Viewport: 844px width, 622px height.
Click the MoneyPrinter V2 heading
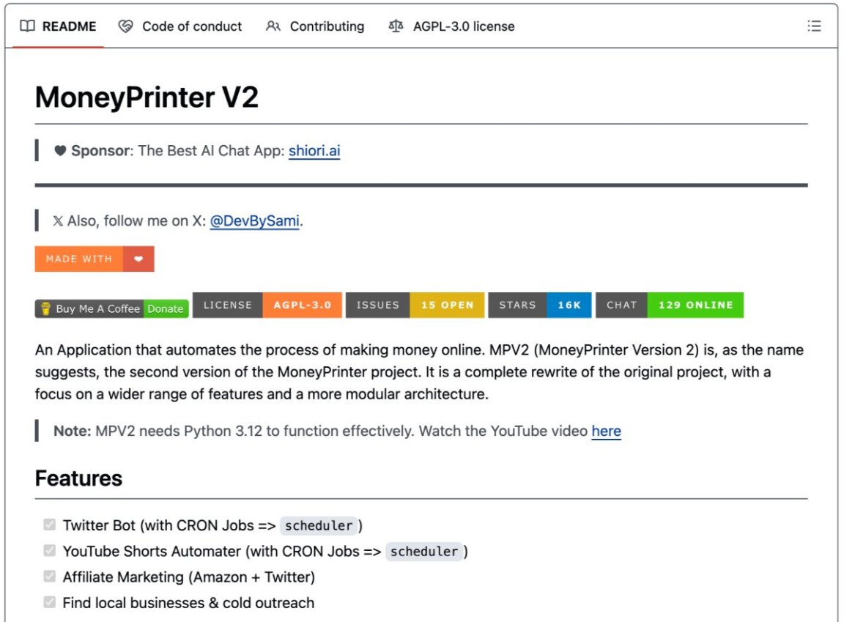[x=147, y=97]
